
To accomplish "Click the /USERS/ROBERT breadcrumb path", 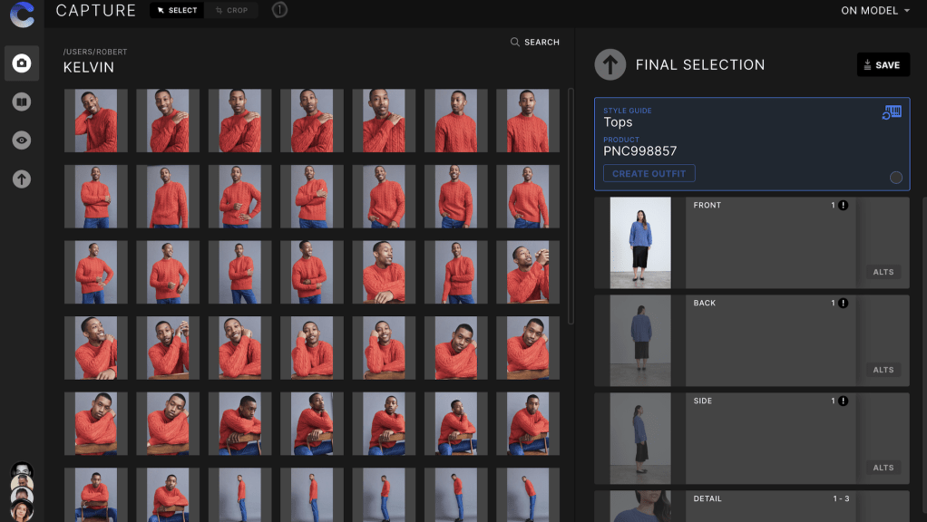I will pos(95,52).
